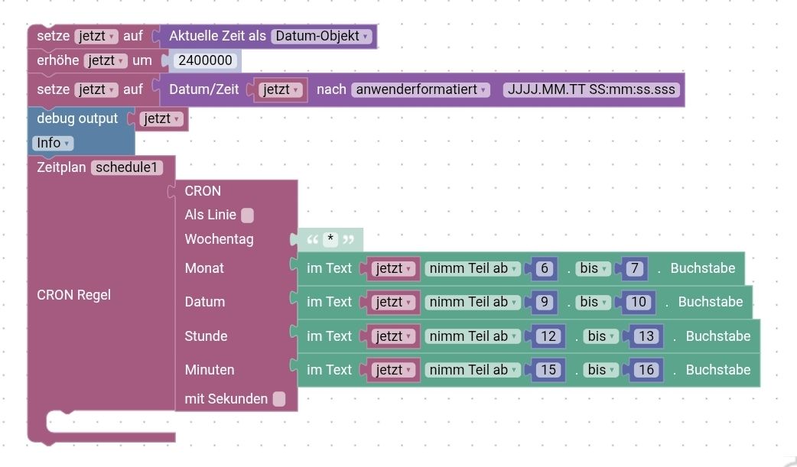Open the Datum-Objekt dropdown

(322, 36)
